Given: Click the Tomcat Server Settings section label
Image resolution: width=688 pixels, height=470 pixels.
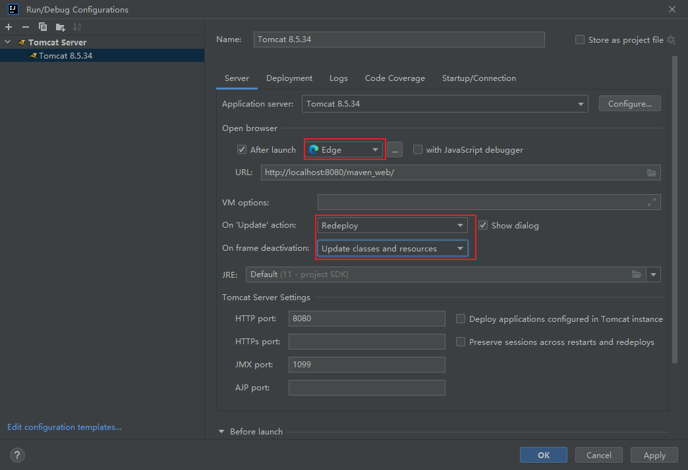Looking at the screenshot, I should pyautogui.click(x=266, y=298).
